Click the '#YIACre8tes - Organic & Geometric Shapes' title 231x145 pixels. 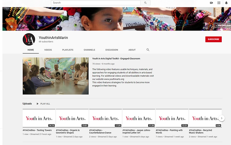pos(68,132)
